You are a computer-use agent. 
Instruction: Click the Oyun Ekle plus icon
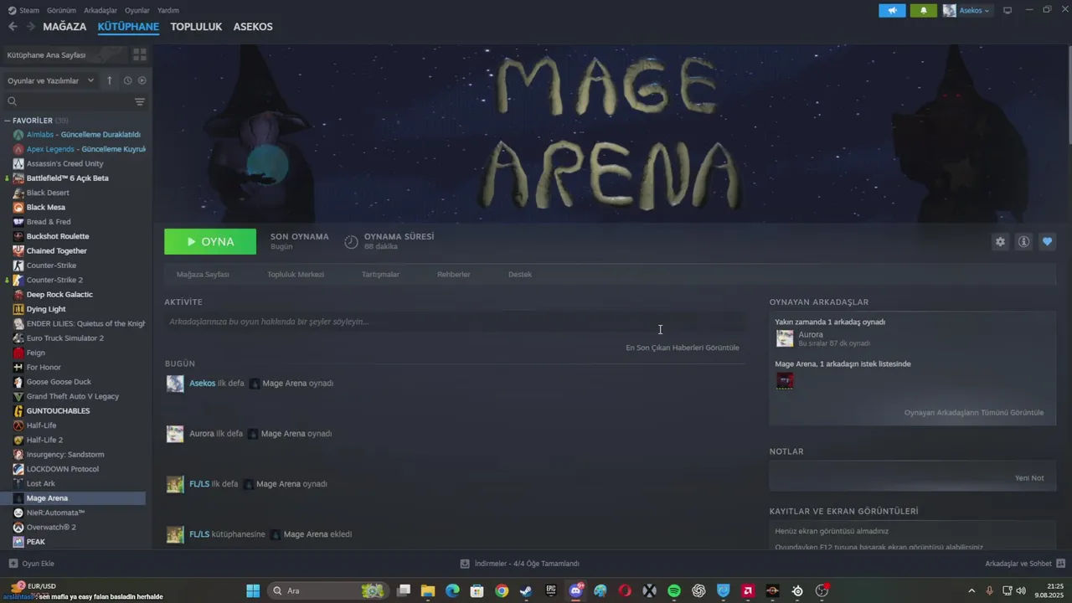tap(13, 564)
